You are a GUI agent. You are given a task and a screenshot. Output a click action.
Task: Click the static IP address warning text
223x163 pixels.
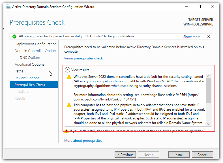[139, 114]
